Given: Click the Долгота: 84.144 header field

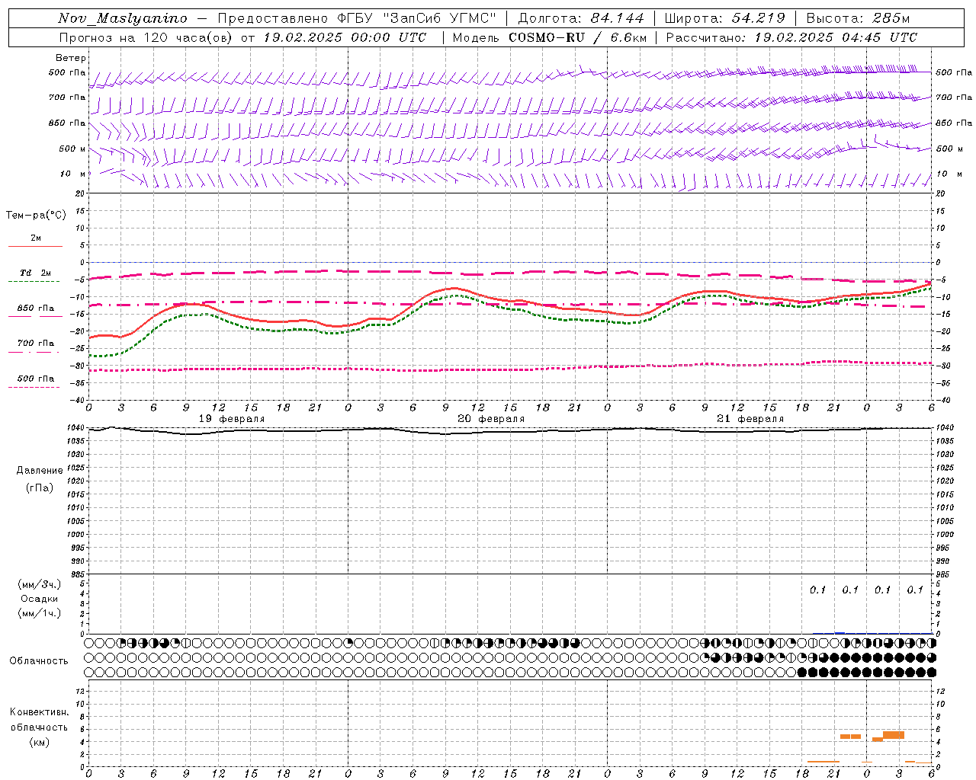Looking at the screenshot, I should (581, 18).
